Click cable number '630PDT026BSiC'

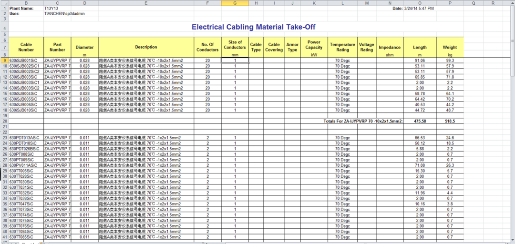coord(24,148)
